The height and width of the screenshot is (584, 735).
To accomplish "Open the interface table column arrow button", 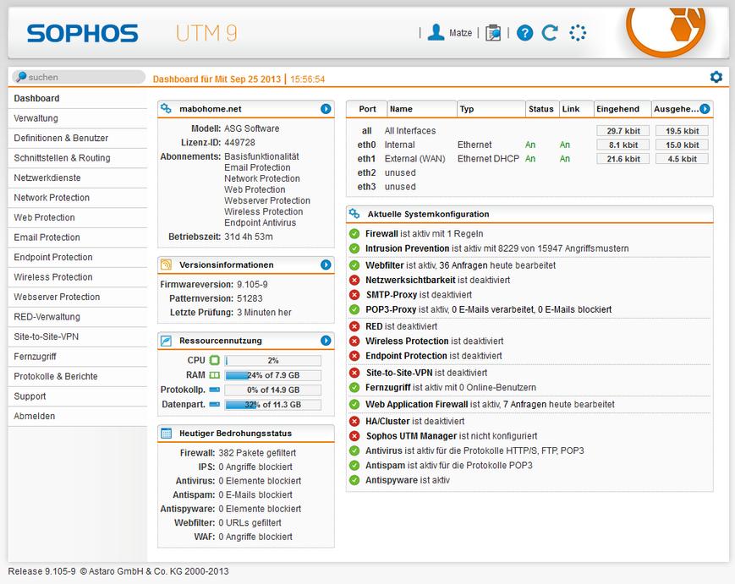I will (705, 109).
